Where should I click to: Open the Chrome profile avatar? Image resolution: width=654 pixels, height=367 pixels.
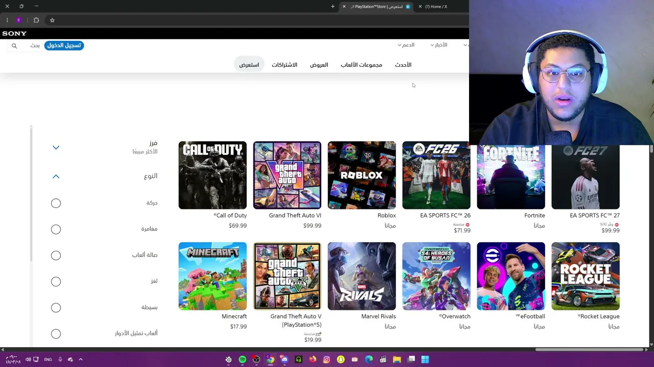pos(19,20)
